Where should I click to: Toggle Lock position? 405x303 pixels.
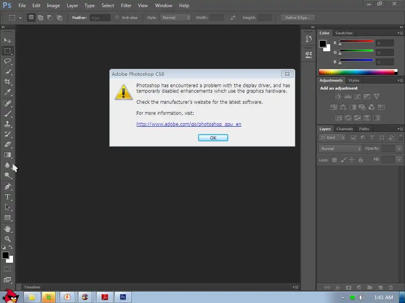tap(352, 160)
